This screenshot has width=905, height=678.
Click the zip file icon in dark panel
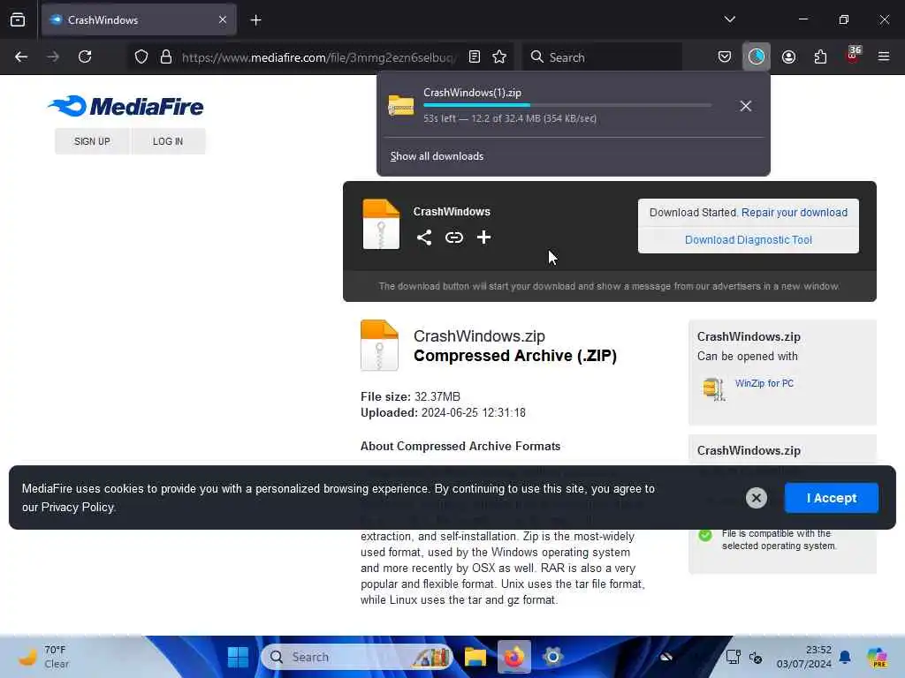point(381,224)
